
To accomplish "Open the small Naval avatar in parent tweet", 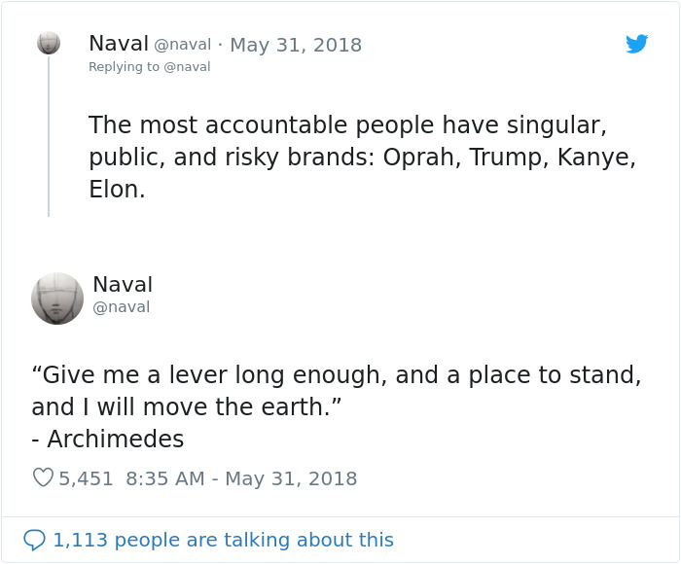I will click(x=49, y=43).
